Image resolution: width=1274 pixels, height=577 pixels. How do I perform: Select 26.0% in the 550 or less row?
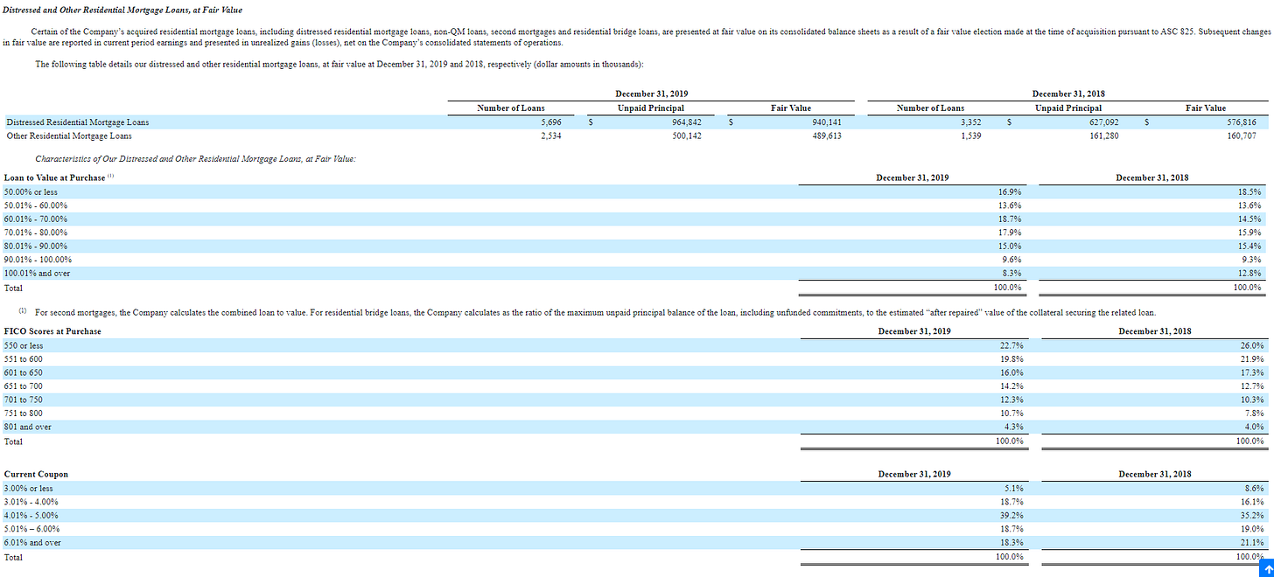pyautogui.click(x=1252, y=345)
